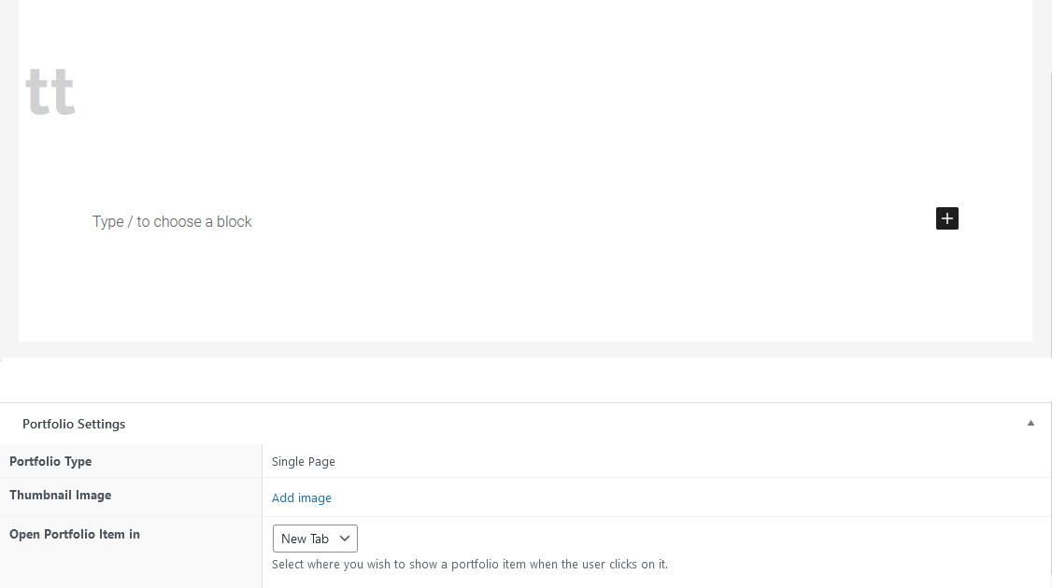Click blank space right of the Add image link

pos(654,498)
